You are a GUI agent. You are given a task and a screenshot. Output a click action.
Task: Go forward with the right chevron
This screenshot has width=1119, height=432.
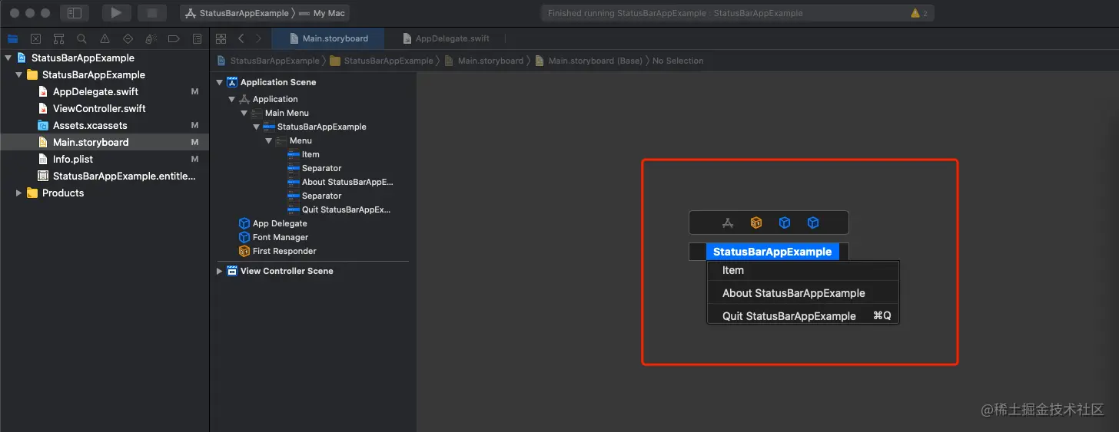259,38
